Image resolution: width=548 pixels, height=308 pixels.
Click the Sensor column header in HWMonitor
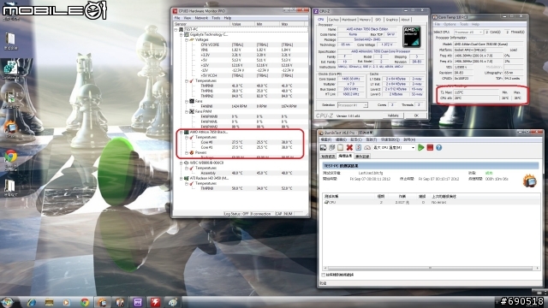tap(202, 24)
